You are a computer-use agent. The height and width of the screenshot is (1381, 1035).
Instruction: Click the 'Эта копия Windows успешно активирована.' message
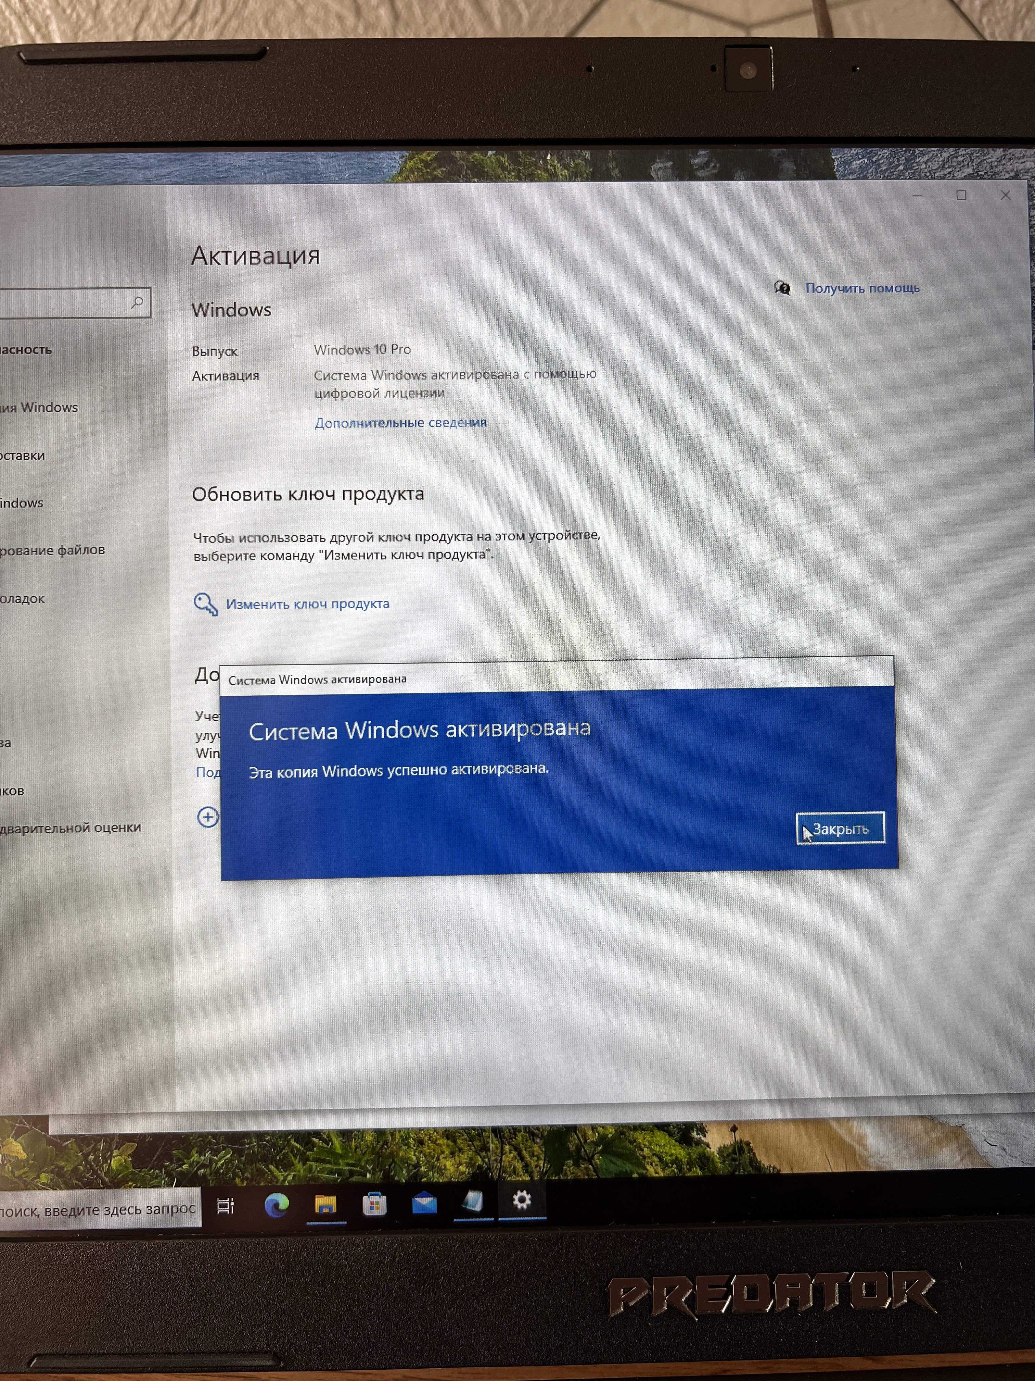pyautogui.click(x=399, y=770)
